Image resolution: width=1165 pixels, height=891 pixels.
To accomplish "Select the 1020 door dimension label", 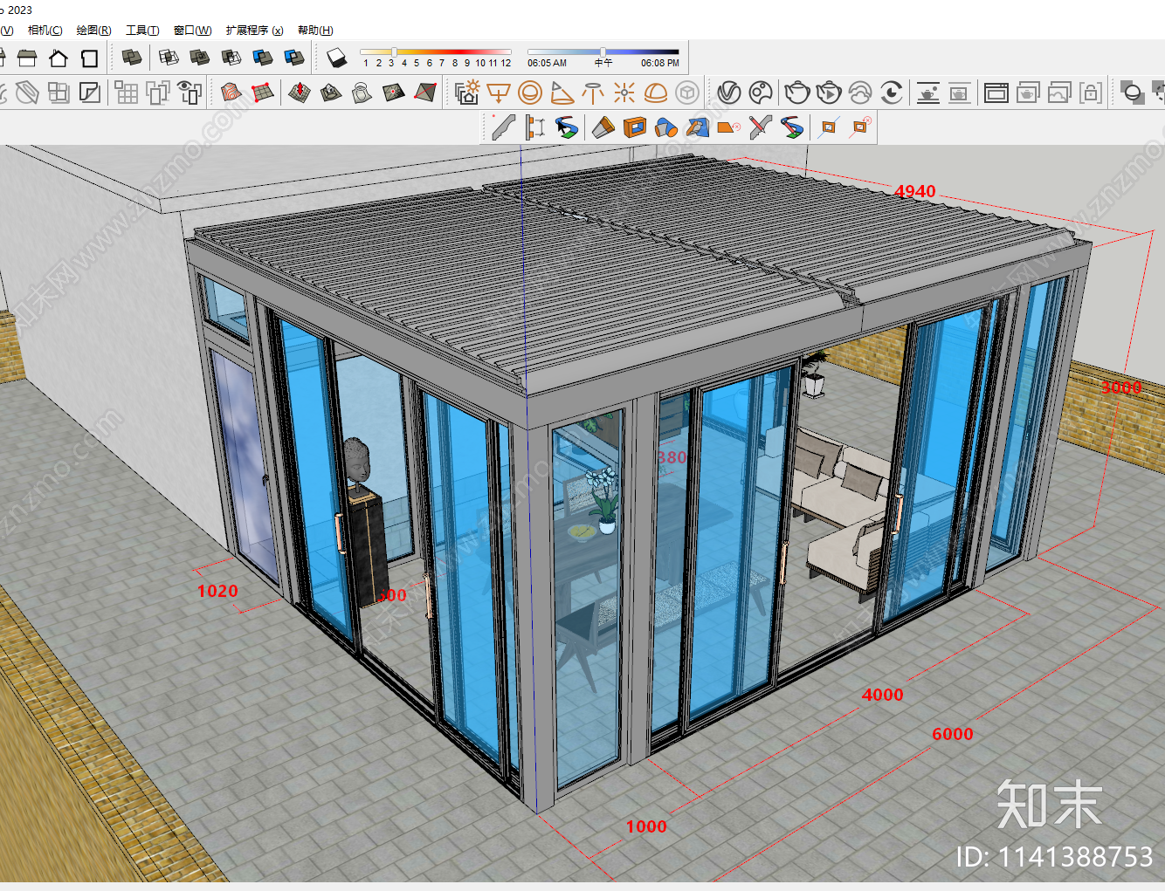I will (x=217, y=591).
